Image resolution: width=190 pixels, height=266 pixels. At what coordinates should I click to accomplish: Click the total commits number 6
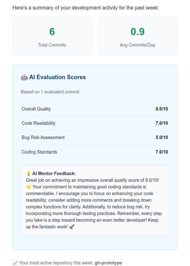click(x=52, y=32)
